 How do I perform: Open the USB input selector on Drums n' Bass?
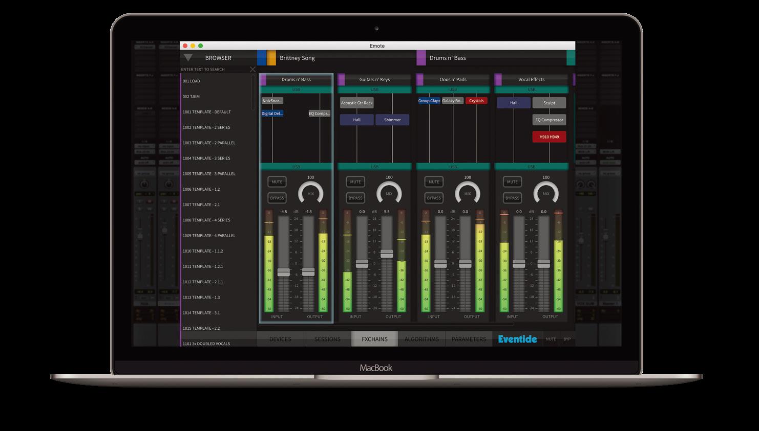(x=296, y=89)
